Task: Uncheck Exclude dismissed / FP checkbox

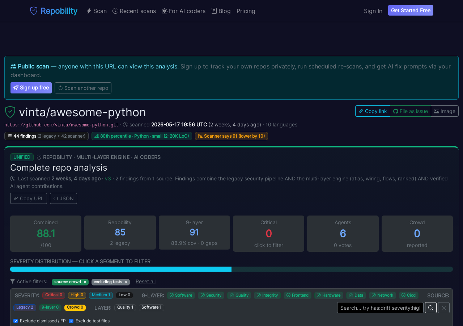Action: point(16,321)
